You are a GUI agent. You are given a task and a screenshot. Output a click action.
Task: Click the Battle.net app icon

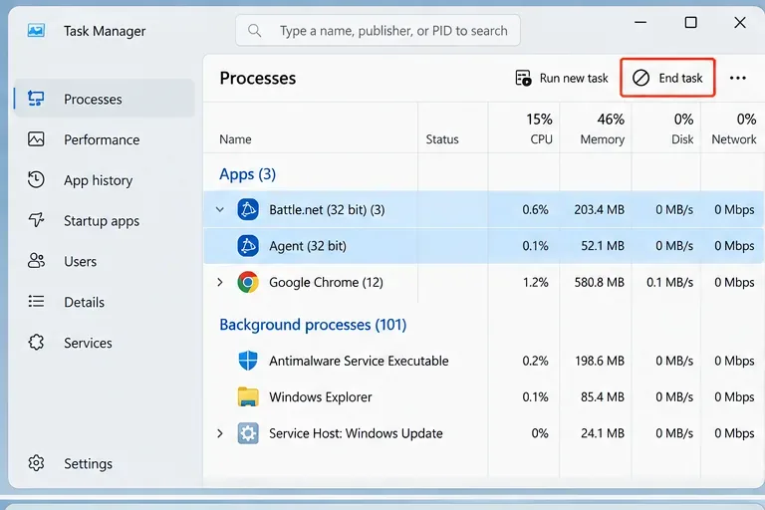click(x=248, y=209)
